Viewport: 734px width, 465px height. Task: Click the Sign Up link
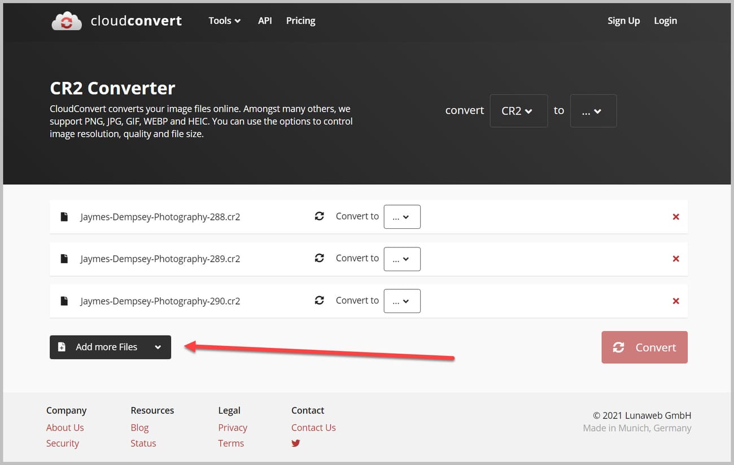point(623,20)
